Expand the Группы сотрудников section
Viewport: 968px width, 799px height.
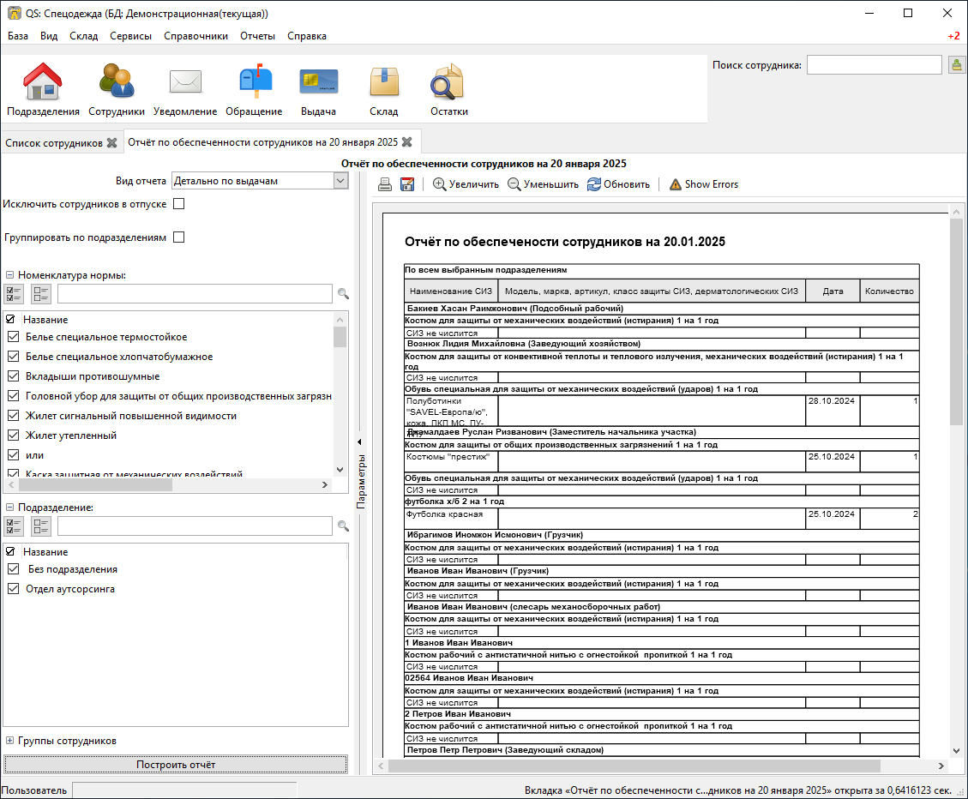click(x=9, y=741)
